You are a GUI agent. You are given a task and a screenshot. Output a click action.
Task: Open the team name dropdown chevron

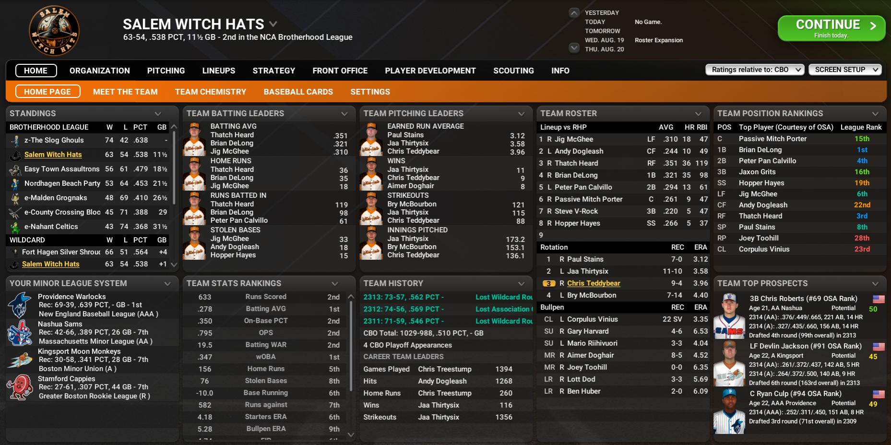[273, 24]
